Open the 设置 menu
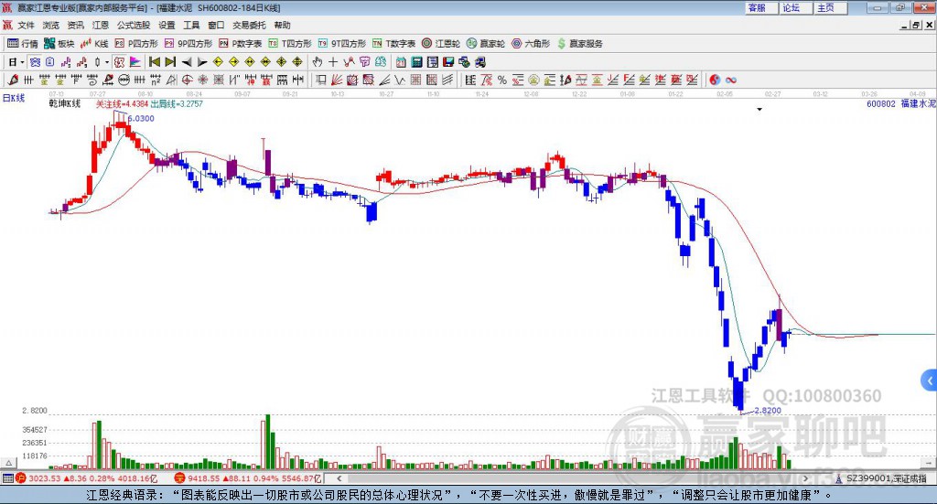 167,25
